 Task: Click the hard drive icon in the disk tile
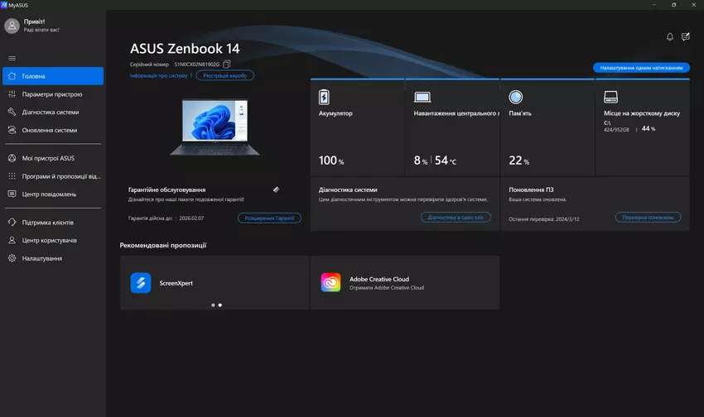click(x=611, y=97)
